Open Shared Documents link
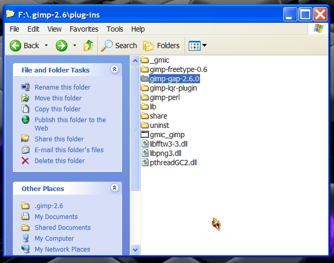 tap(63, 228)
